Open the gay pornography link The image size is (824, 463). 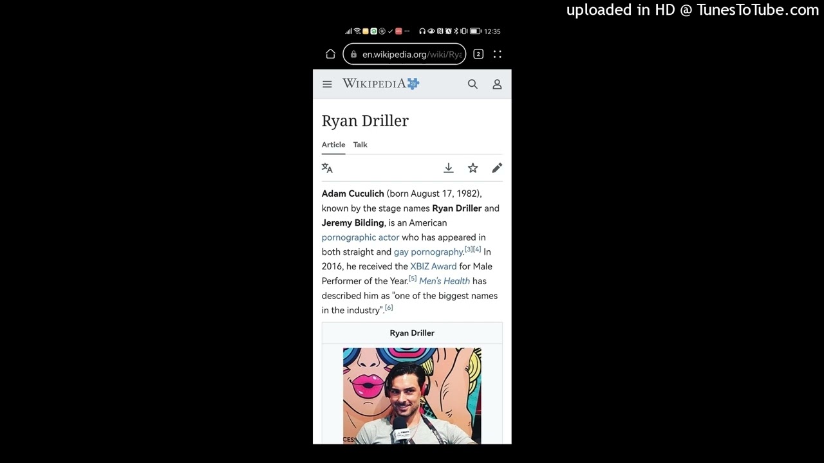(429, 252)
